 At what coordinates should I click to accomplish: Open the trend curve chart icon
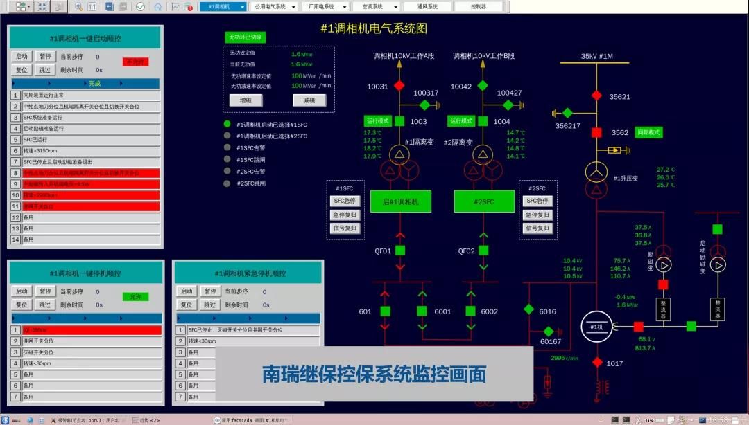tap(175, 6)
